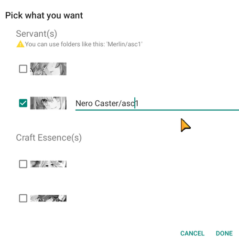Viewport: 239px width, 243px height.
Task: Click the 'You can use folders' hint text
Action: tap(84, 44)
